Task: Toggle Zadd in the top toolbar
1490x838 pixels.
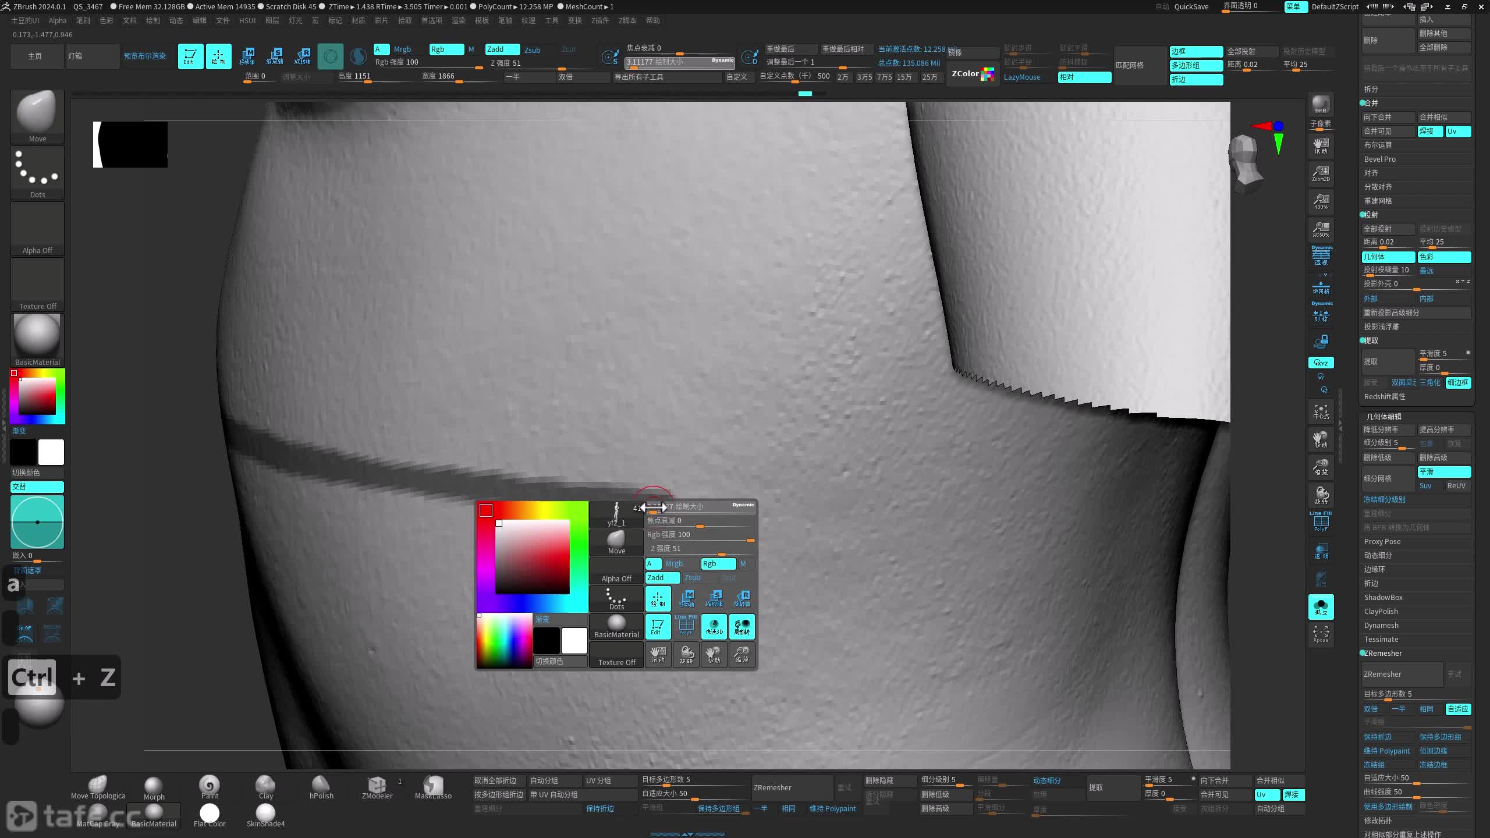Action: (503, 49)
